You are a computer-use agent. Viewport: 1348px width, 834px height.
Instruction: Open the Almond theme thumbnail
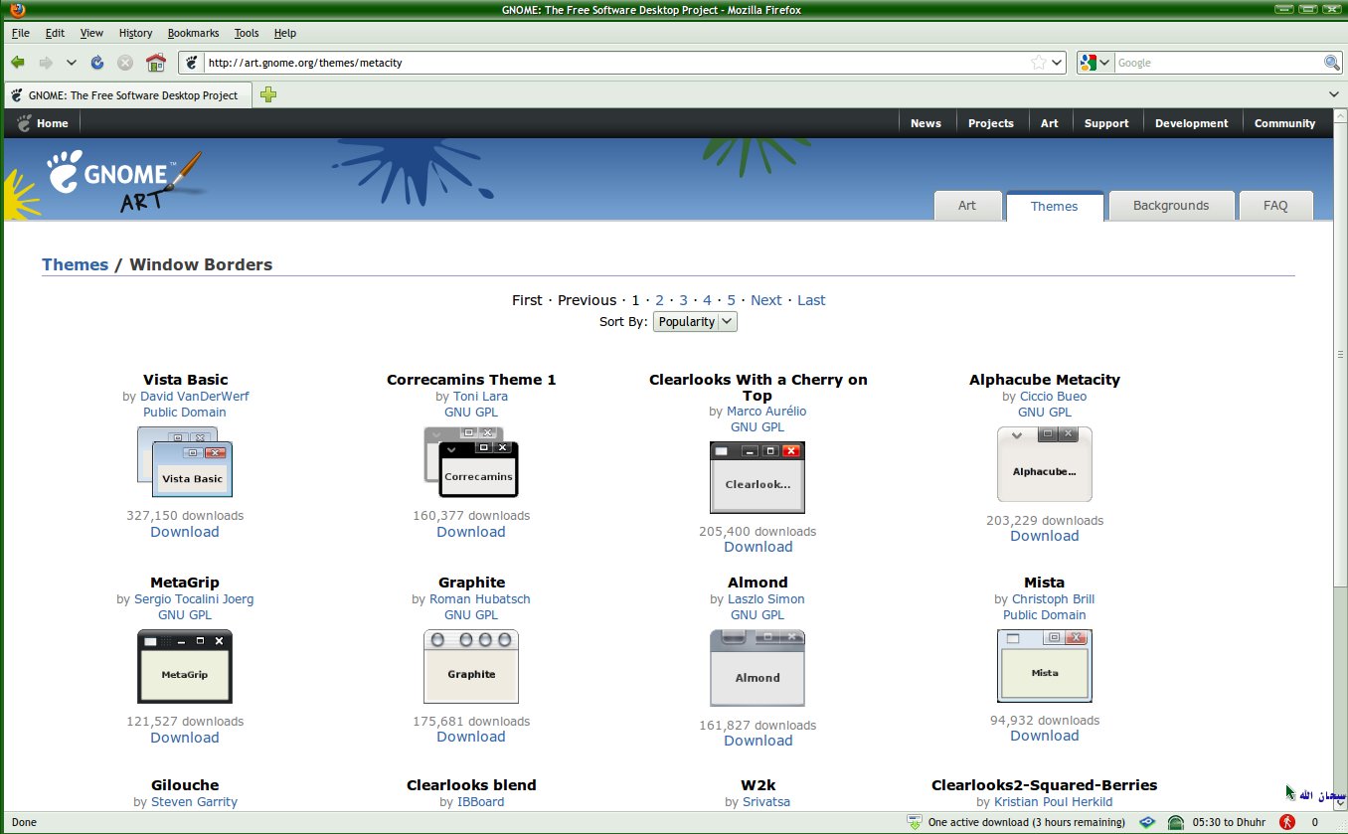point(758,667)
